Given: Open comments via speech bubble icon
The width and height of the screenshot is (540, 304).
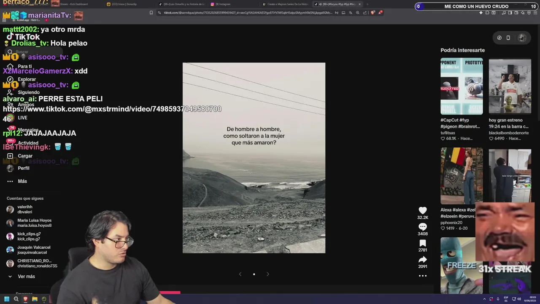Looking at the screenshot, I should click(423, 227).
